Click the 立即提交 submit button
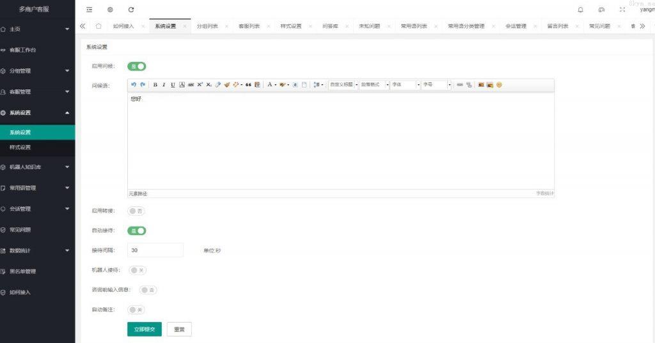 coord(145,329)
